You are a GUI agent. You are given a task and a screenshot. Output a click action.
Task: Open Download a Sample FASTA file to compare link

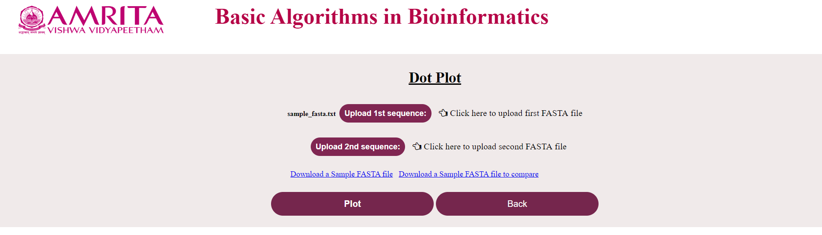469,174
